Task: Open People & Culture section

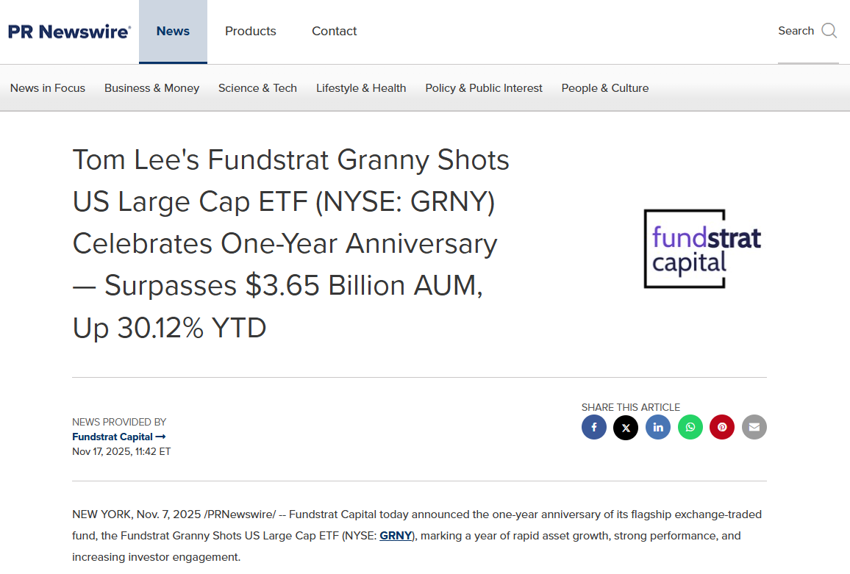Action: 605,88
